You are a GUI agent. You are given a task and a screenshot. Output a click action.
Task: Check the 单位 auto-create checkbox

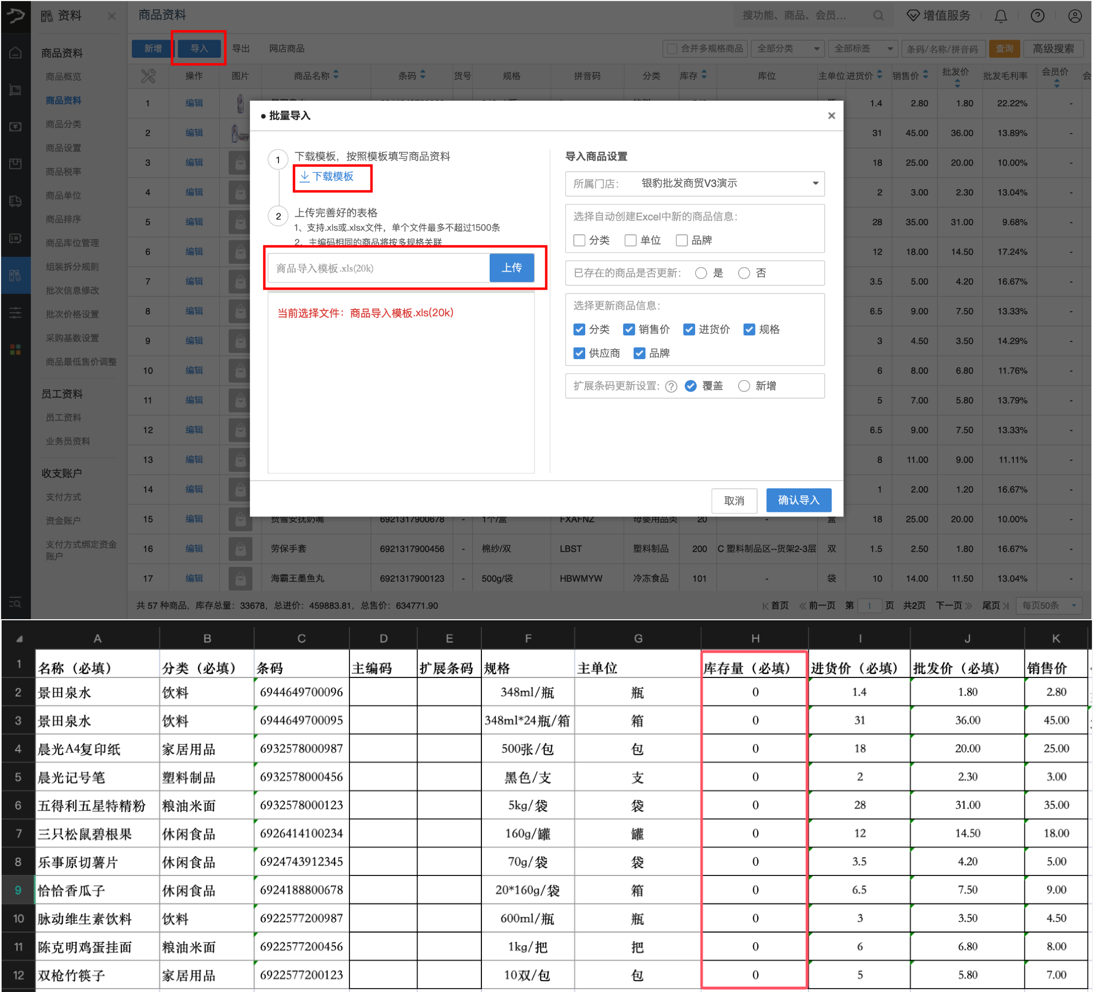[631, 240]
